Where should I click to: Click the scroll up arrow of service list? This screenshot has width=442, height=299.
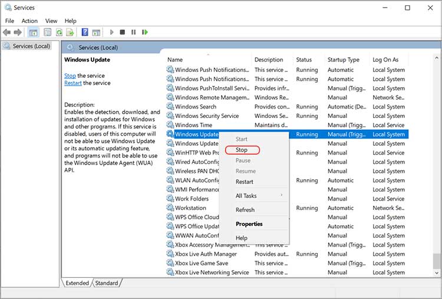437,58
